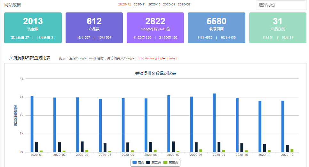
Task: Toggle the 首页 series in chart legend
Action: point(139,163)
